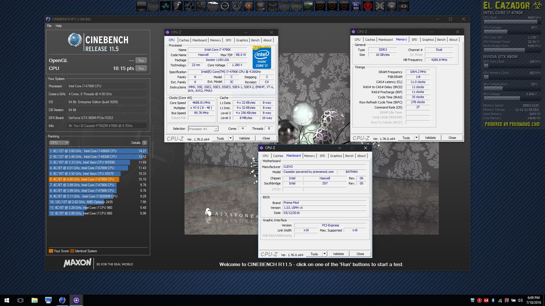This screenshot has height=306, width=545.
Task: Click the DRAM Frequency value 1064.2 MHz
Action: pyautogui.click(x=418, y=72)
